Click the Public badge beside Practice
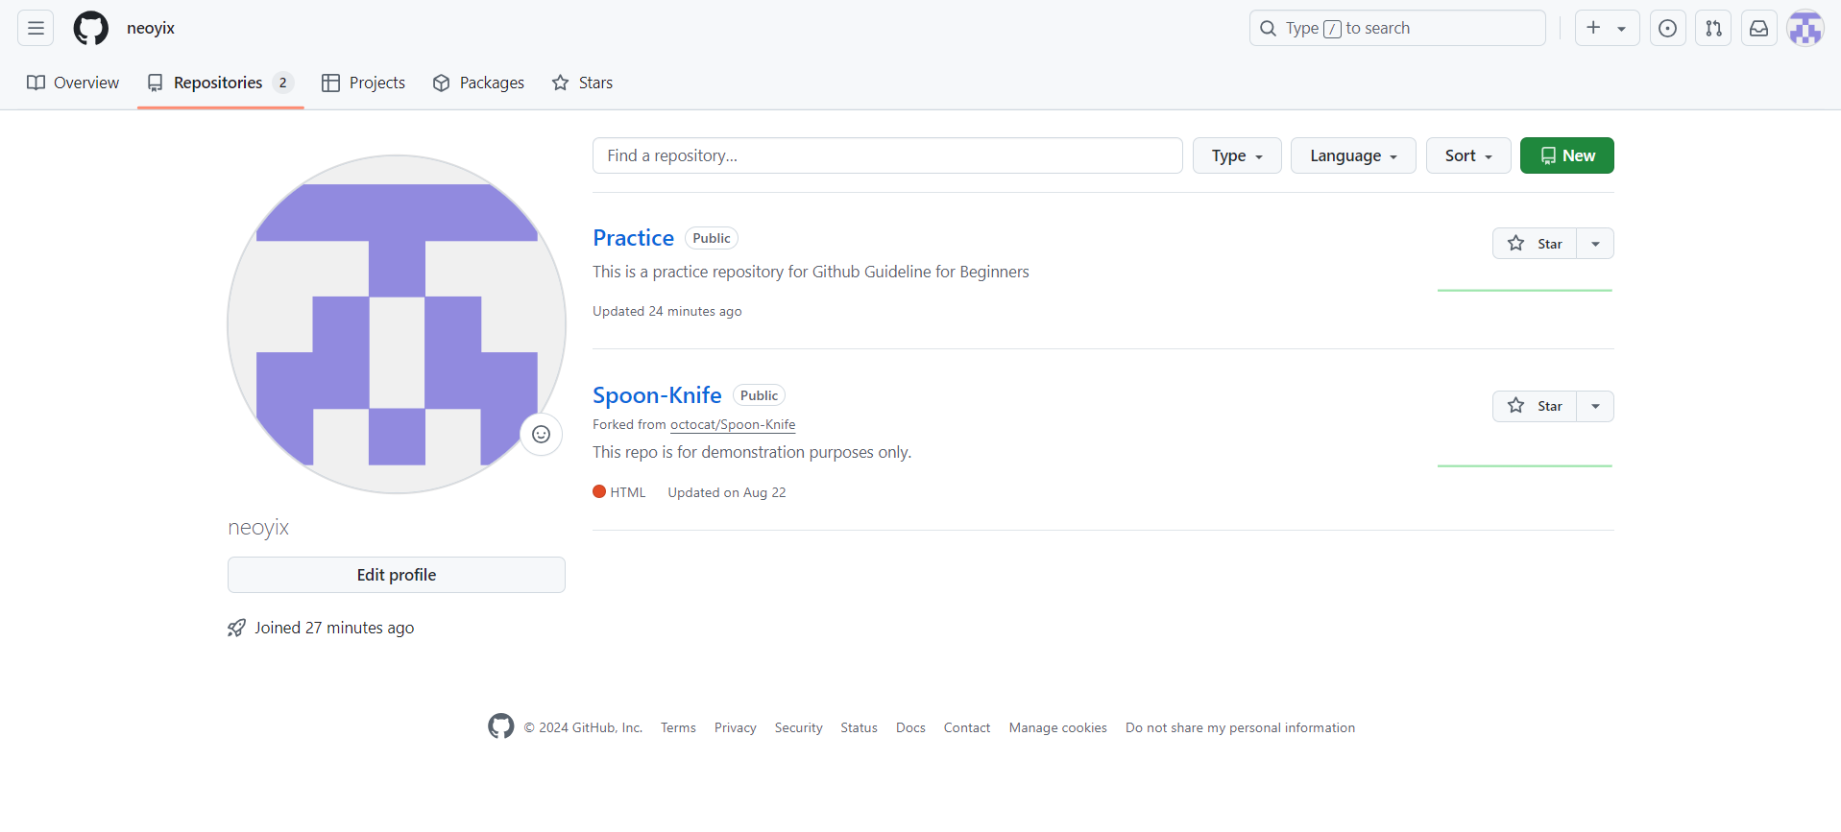Viewport: 1841px width, 832px height. click(712, 238)
